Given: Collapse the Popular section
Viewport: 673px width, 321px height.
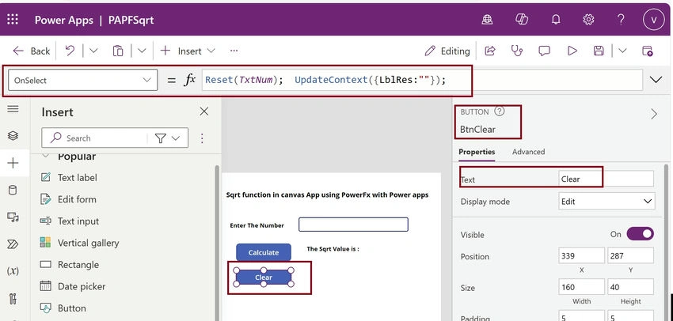Looking at the screenshot, I should pos(45,156).
